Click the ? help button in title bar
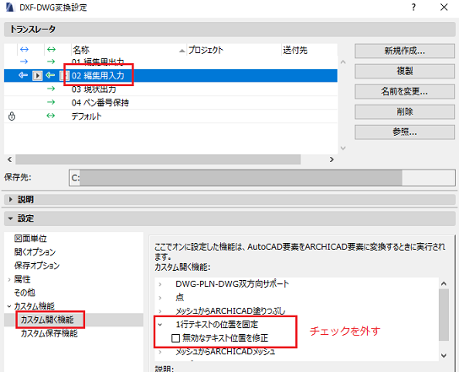 click(413, 7)
